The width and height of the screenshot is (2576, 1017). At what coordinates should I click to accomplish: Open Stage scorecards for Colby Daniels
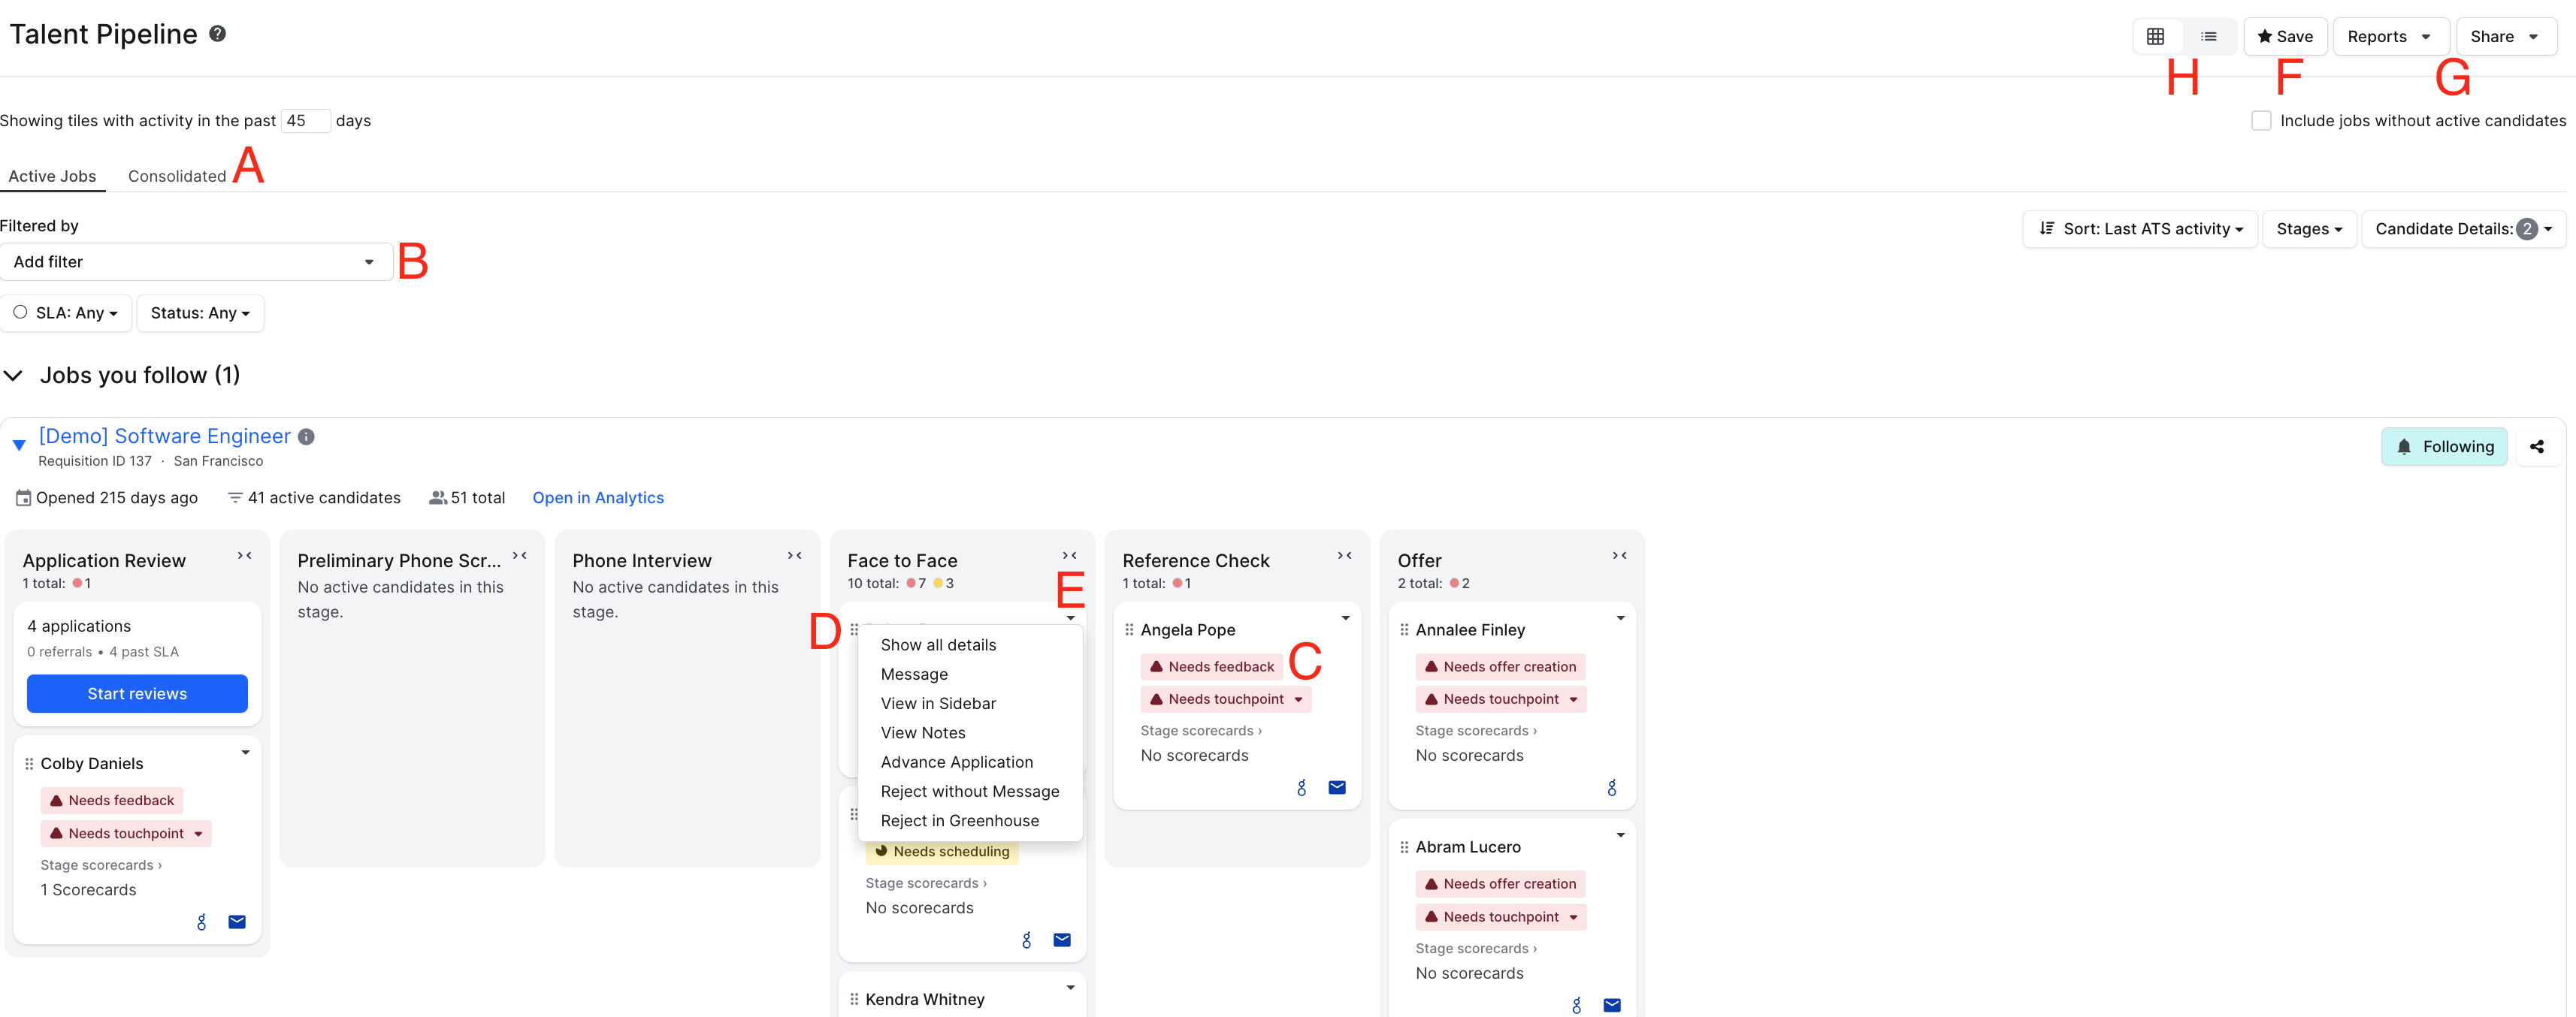click(101, 865)
